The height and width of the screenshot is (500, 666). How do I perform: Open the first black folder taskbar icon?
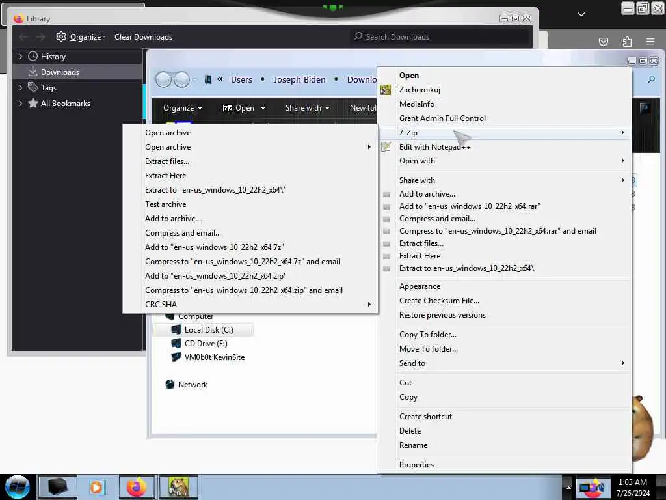[x=58, y=487]
